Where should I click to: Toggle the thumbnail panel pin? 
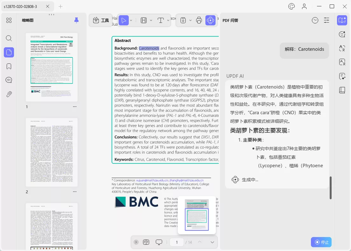(x=76, y=20)
